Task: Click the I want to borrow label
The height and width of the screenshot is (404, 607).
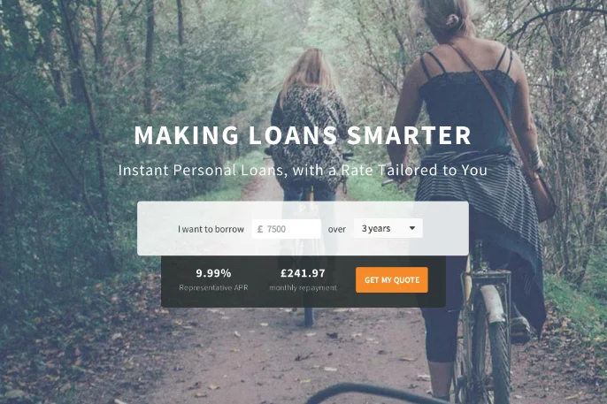Action: click(211, 229)
